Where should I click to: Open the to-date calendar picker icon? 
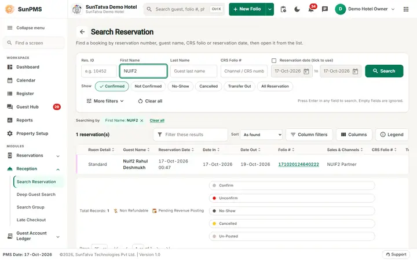pos(355,71)
